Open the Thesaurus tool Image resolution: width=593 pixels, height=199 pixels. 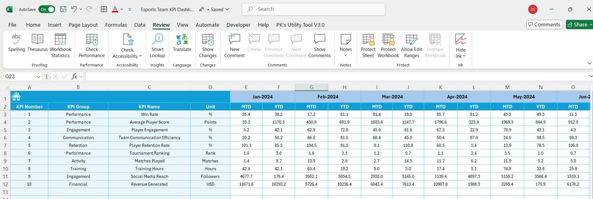[38, 43]
